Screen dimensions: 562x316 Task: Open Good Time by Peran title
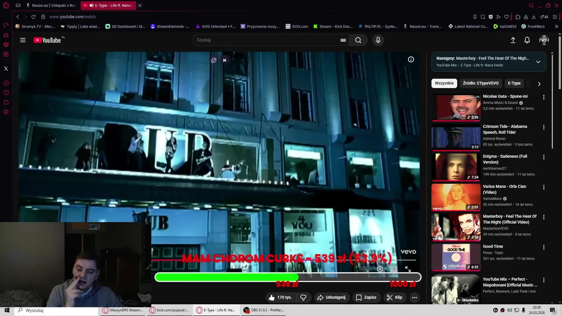(x=493, y=247)
